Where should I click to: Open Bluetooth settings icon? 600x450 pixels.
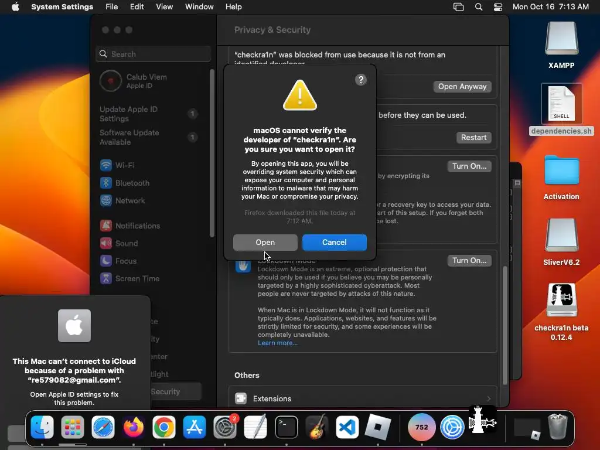pyautogui.click(x=106, y=183)
